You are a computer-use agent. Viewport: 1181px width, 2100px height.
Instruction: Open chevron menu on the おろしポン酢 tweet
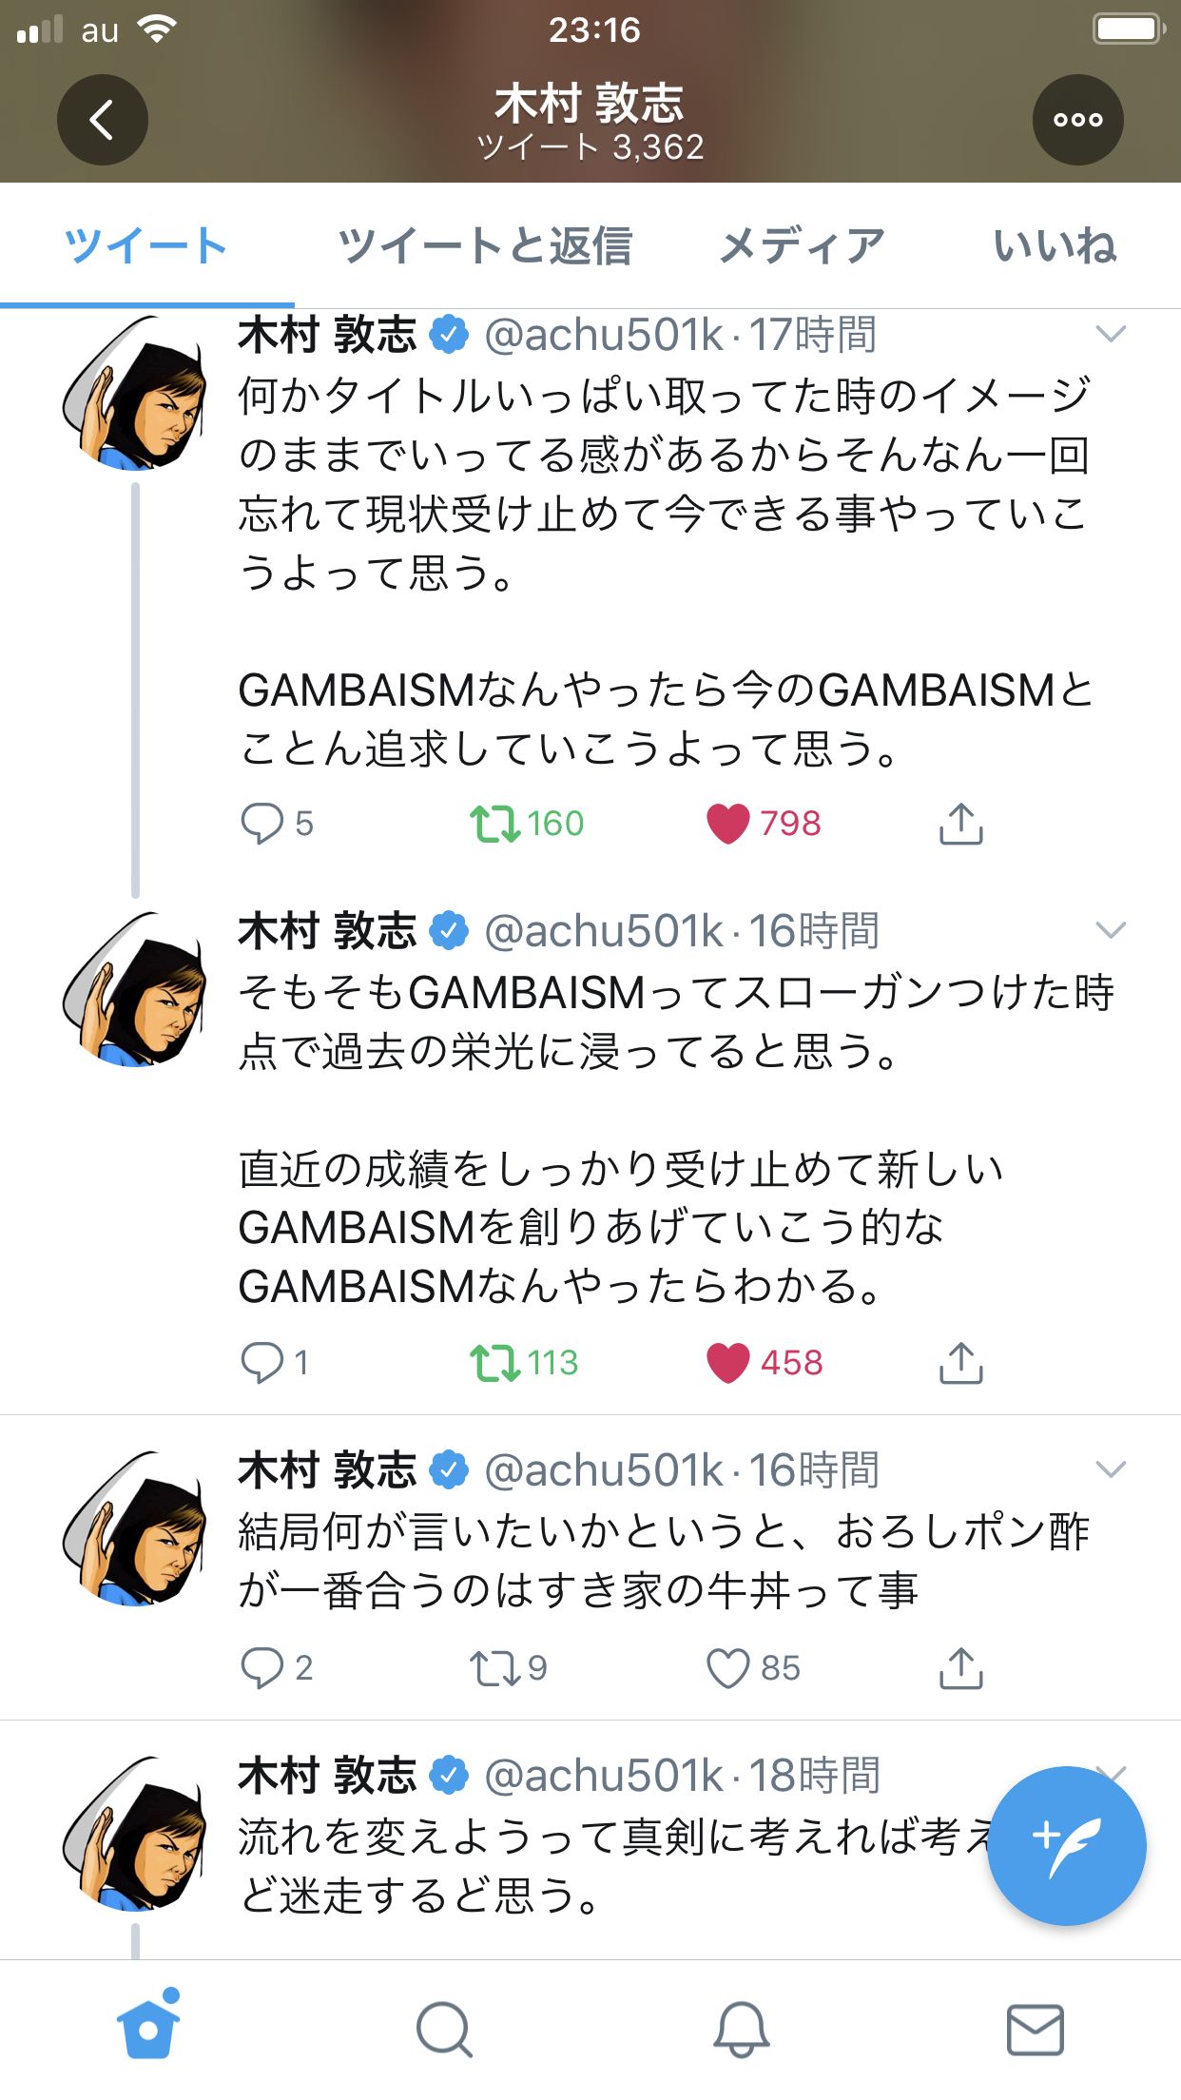point(1111,1469)
